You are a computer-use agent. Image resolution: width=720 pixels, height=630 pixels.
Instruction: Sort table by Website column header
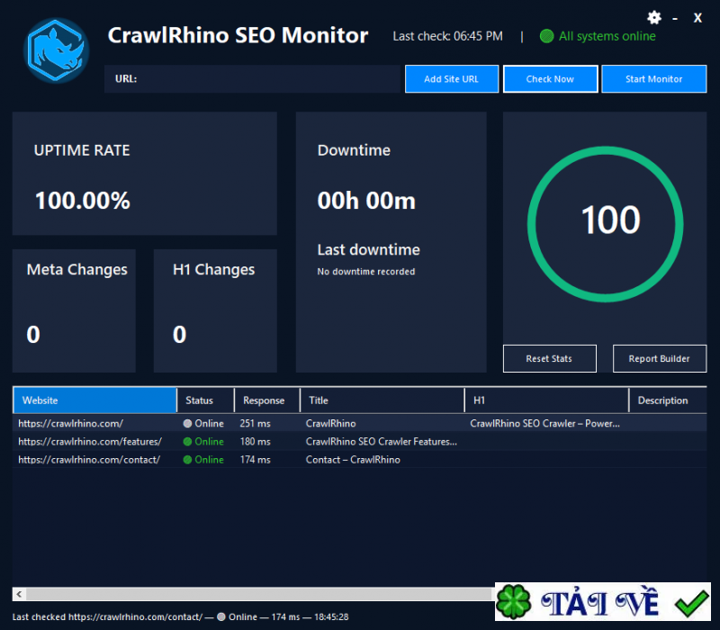pyautogui.click(x=94, y=400)
